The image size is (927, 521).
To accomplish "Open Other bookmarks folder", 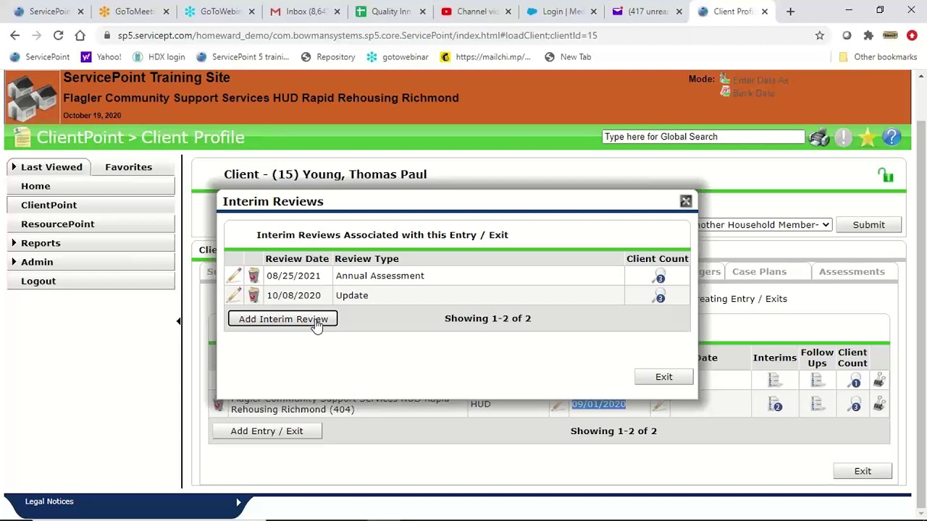I will [878, 57].
